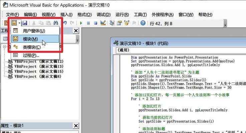Screen dimensions: 246x133
Task: Open the 调试(D) menu
Action: (x=103, y=15)
